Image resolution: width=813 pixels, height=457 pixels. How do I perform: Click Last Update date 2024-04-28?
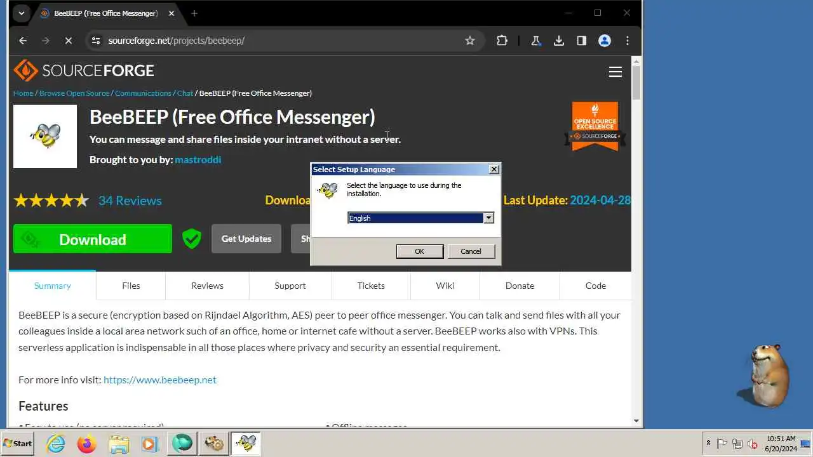(x=600, y=200)
